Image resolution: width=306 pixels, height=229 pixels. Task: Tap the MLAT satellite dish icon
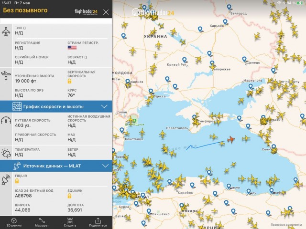tap(17, 166)
